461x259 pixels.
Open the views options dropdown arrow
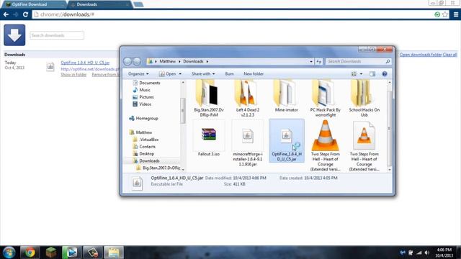click(361, 74)
